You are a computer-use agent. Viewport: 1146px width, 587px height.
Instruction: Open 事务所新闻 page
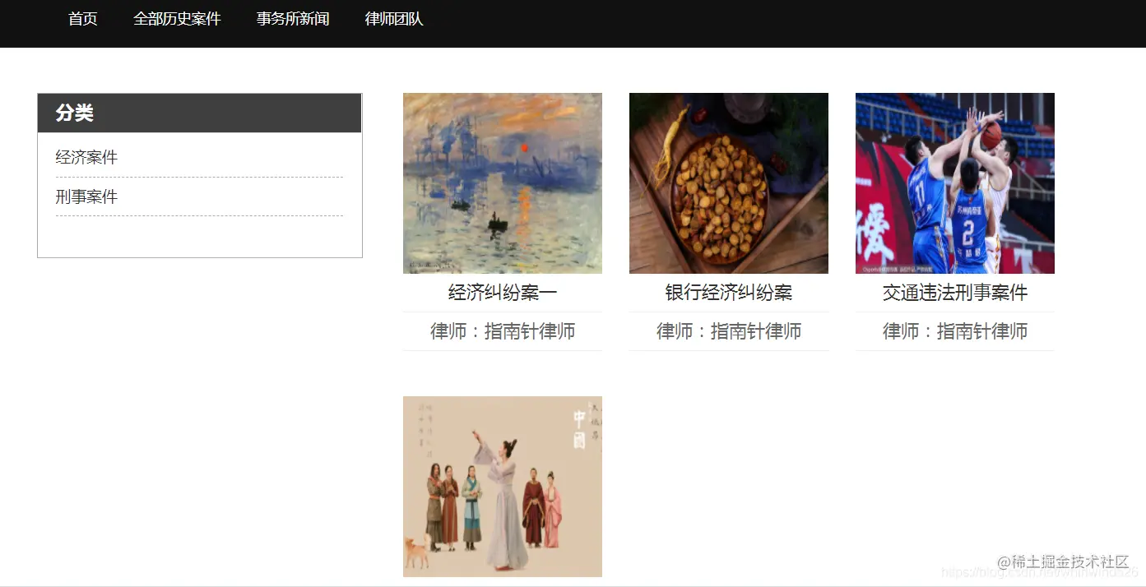click(x=293, y=19)
